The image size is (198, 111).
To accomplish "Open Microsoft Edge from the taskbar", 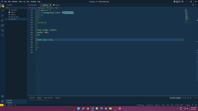I will tap(101, 109).
